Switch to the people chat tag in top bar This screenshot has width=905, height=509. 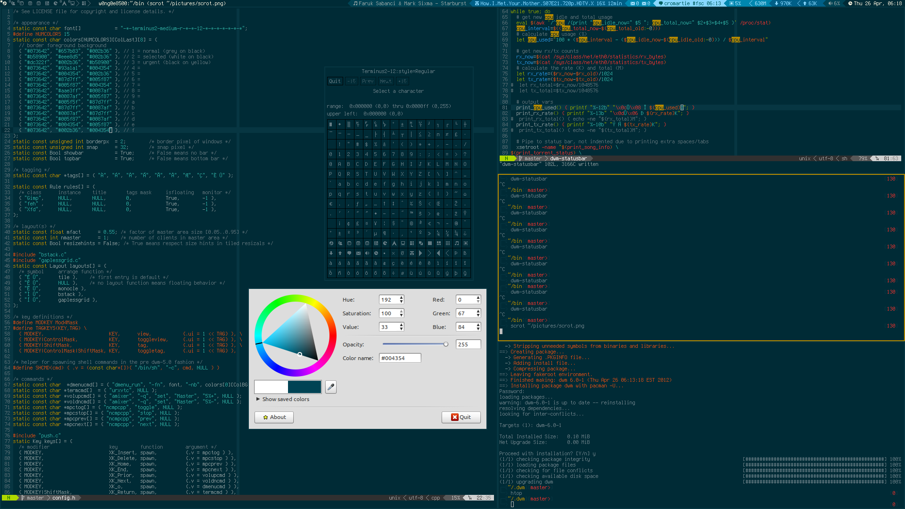[13, 3]
